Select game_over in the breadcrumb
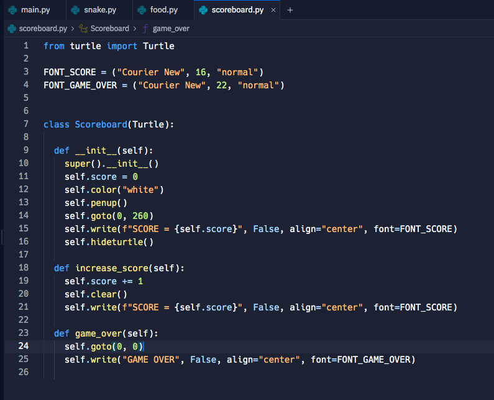 pos(171,29)
